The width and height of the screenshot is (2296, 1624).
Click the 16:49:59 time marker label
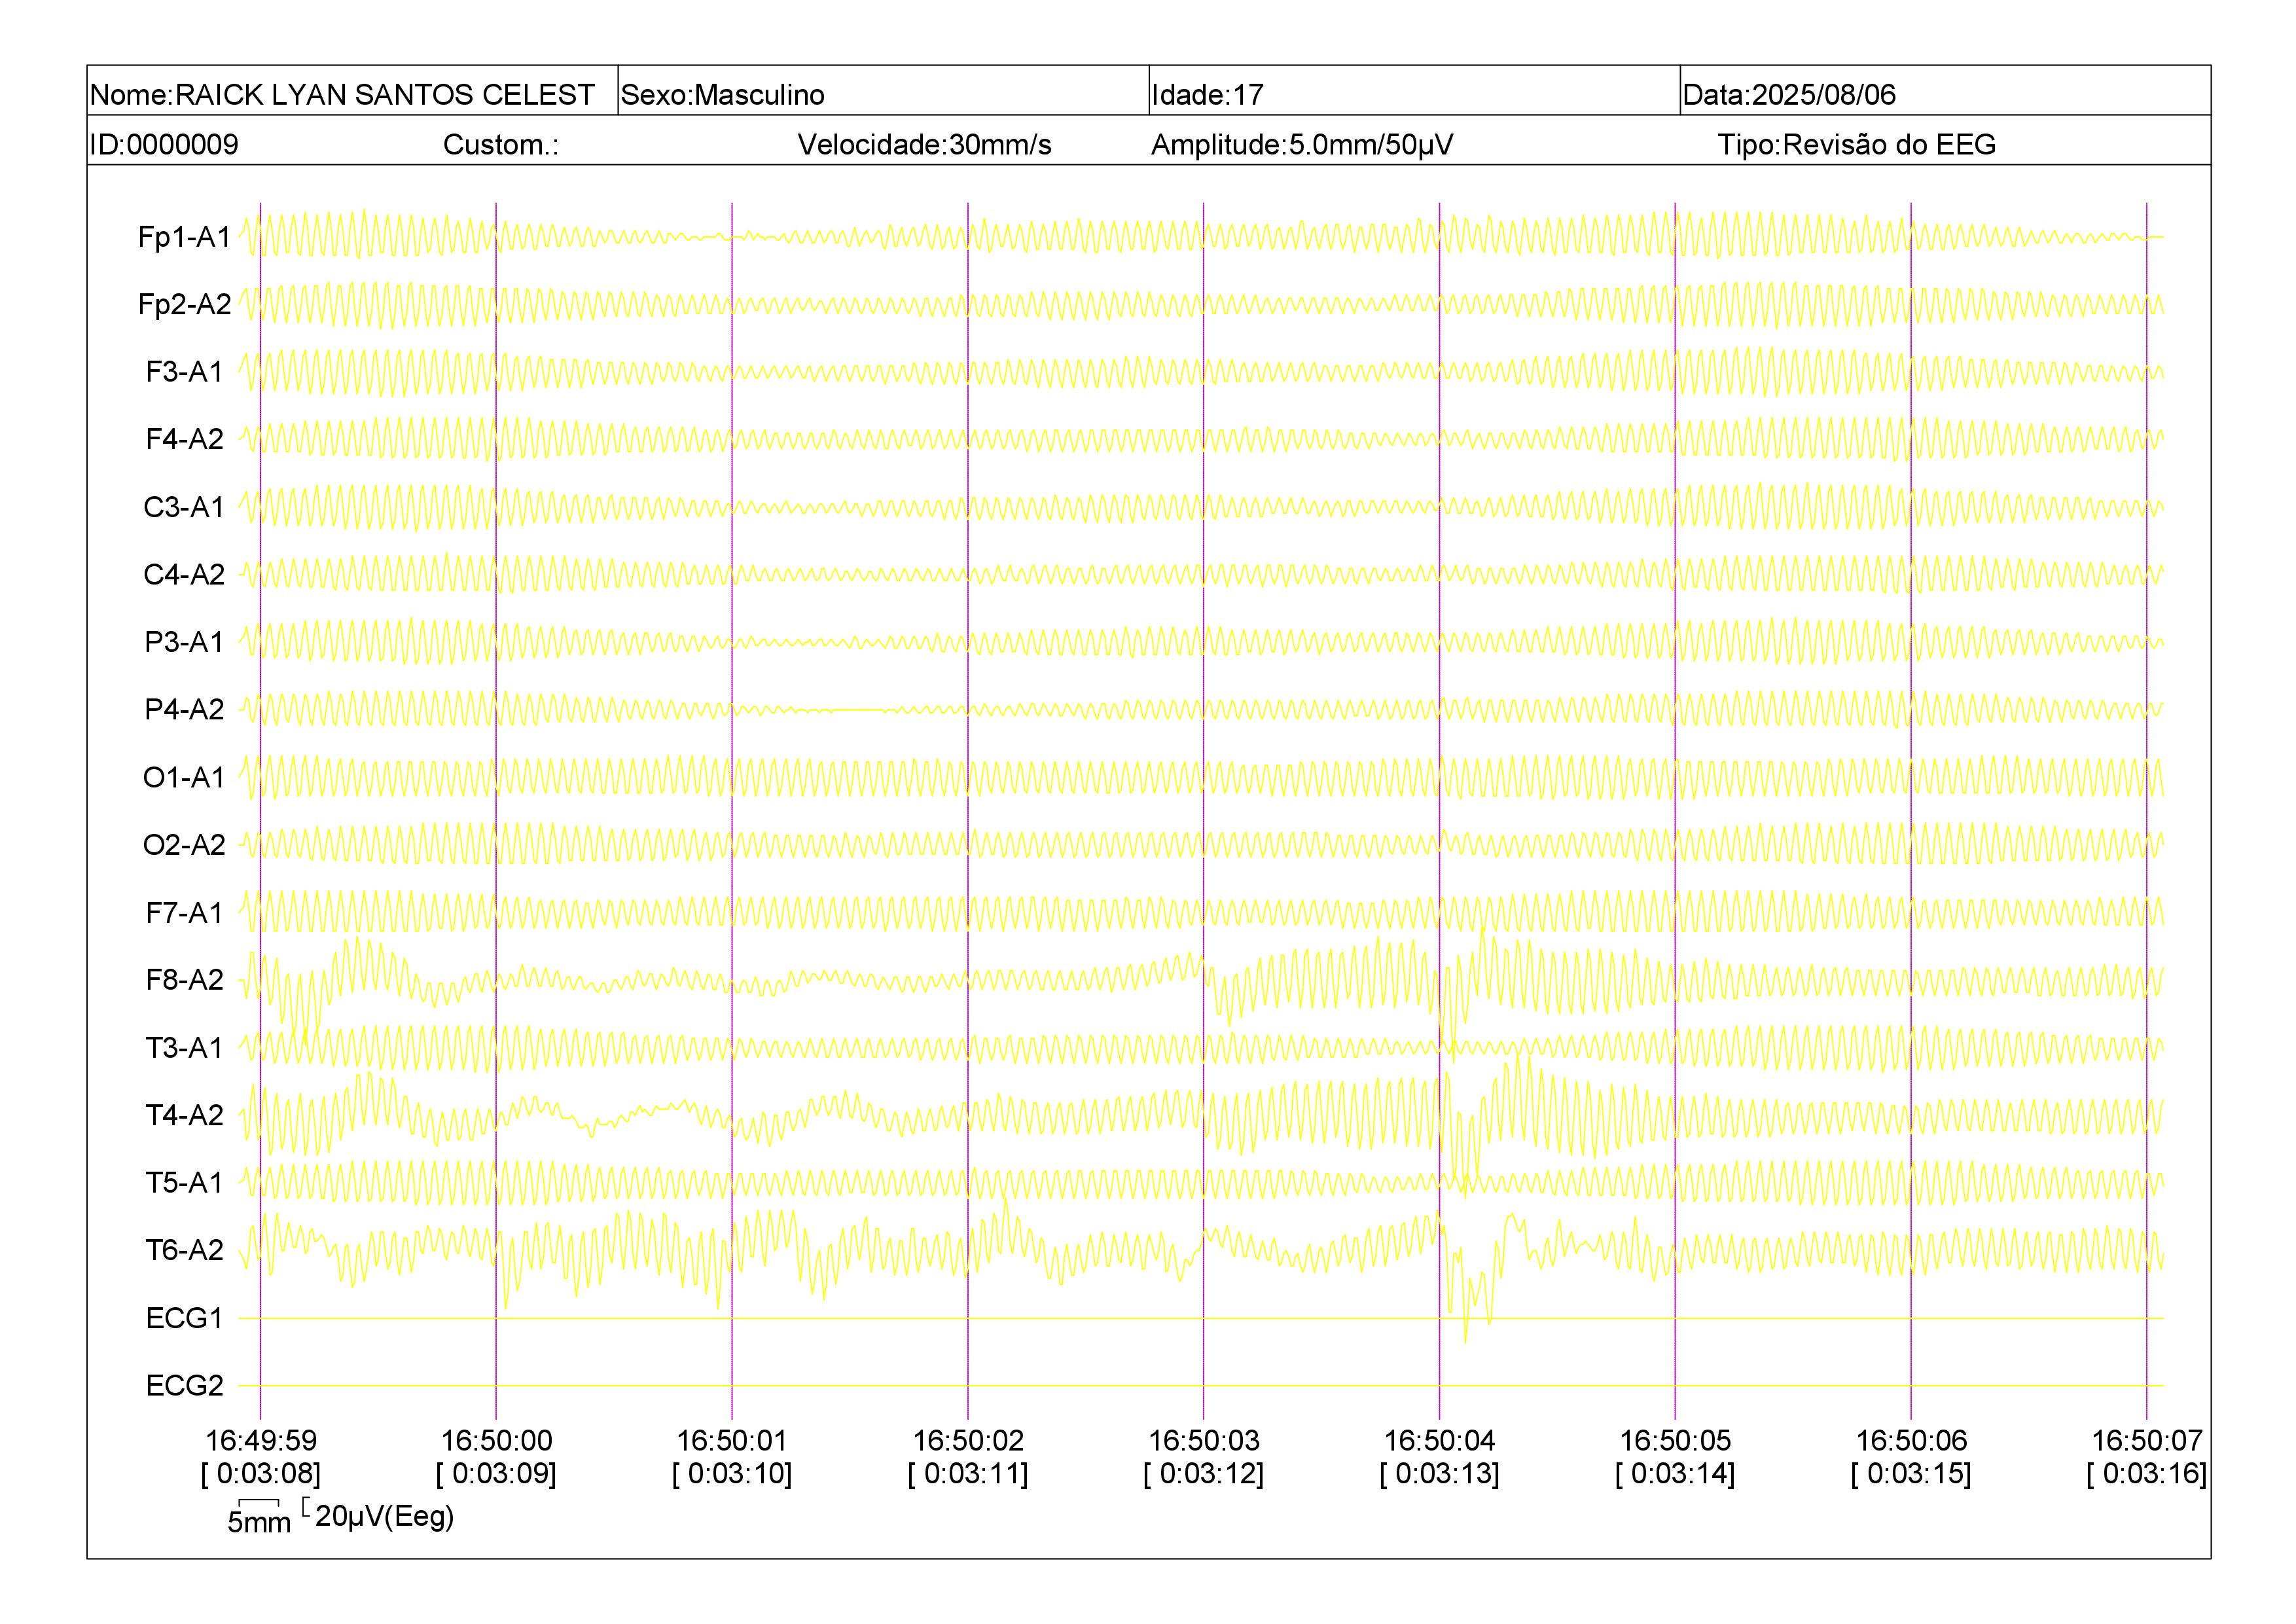261,1441
